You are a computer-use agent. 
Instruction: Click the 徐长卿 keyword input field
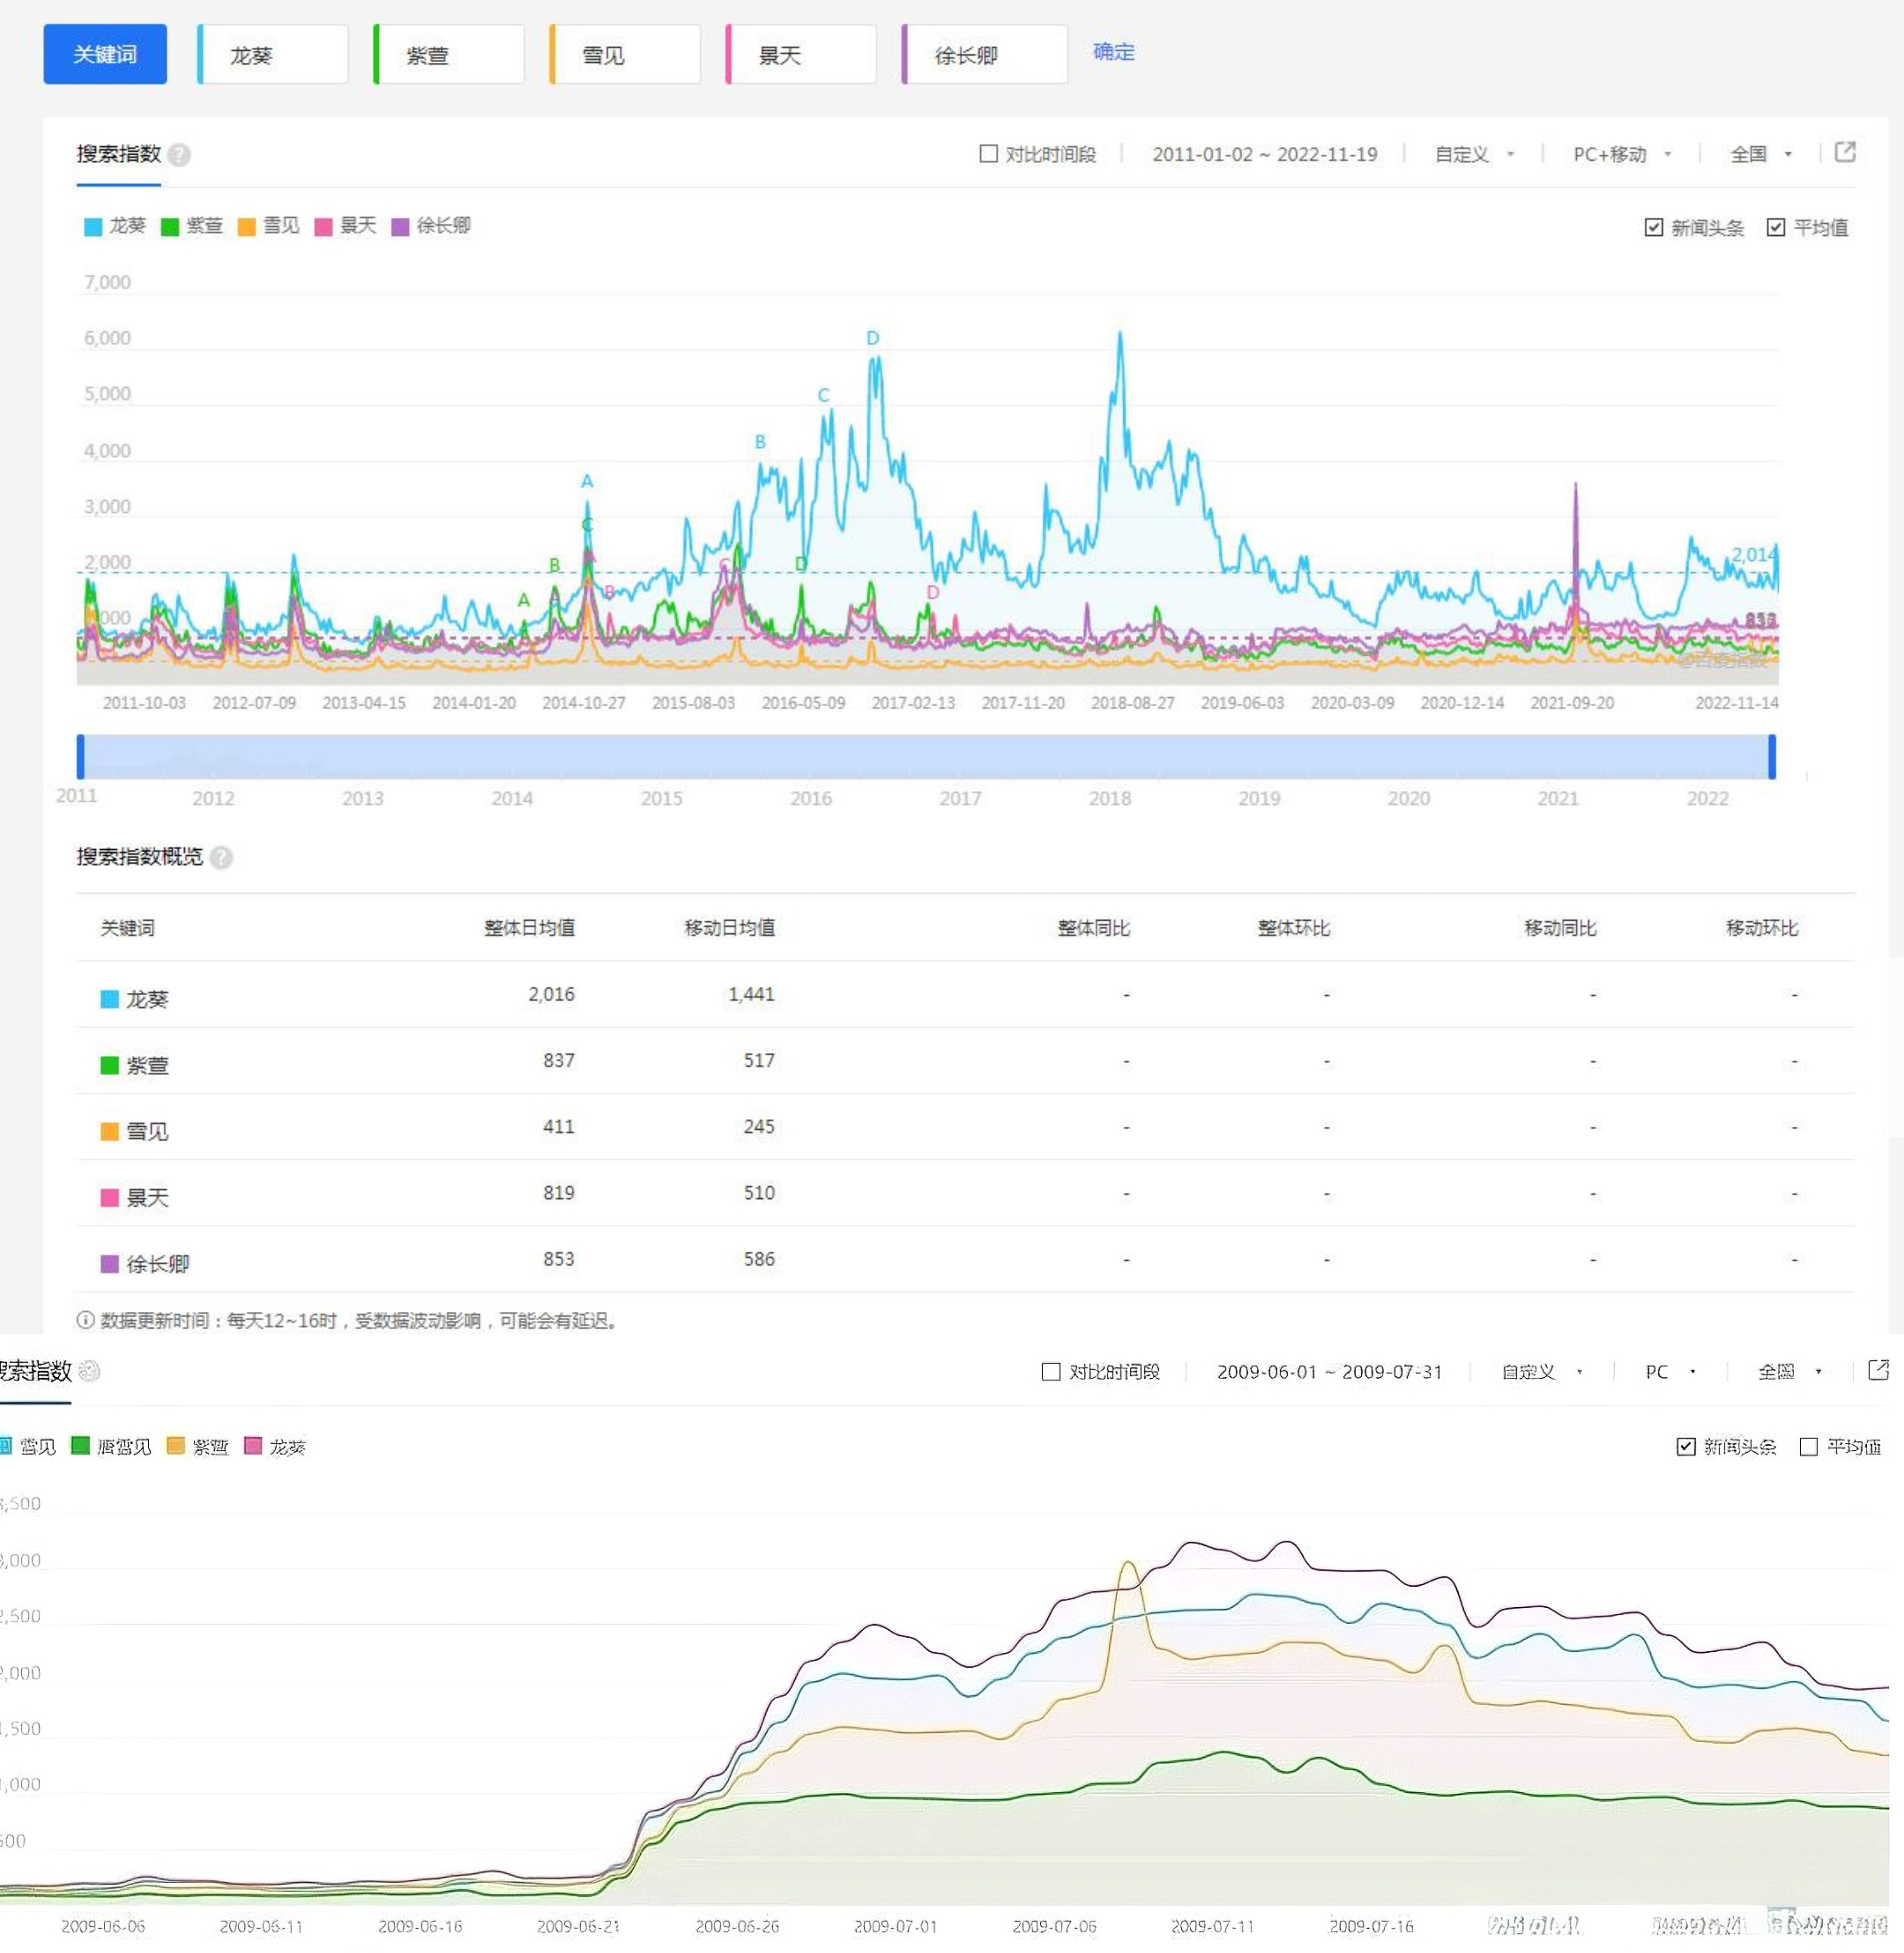985,55
